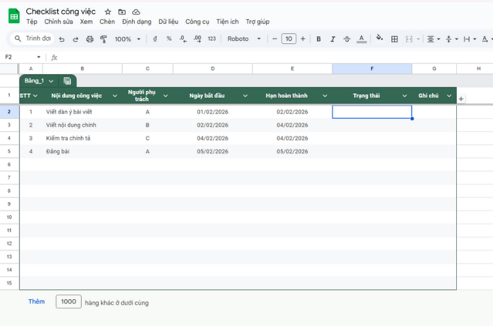Open the name box dropdown arrow
This screenshot has width=493, height=328.
[x=39, y=57]
